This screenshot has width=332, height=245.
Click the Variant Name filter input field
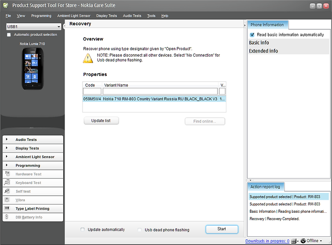160,91
